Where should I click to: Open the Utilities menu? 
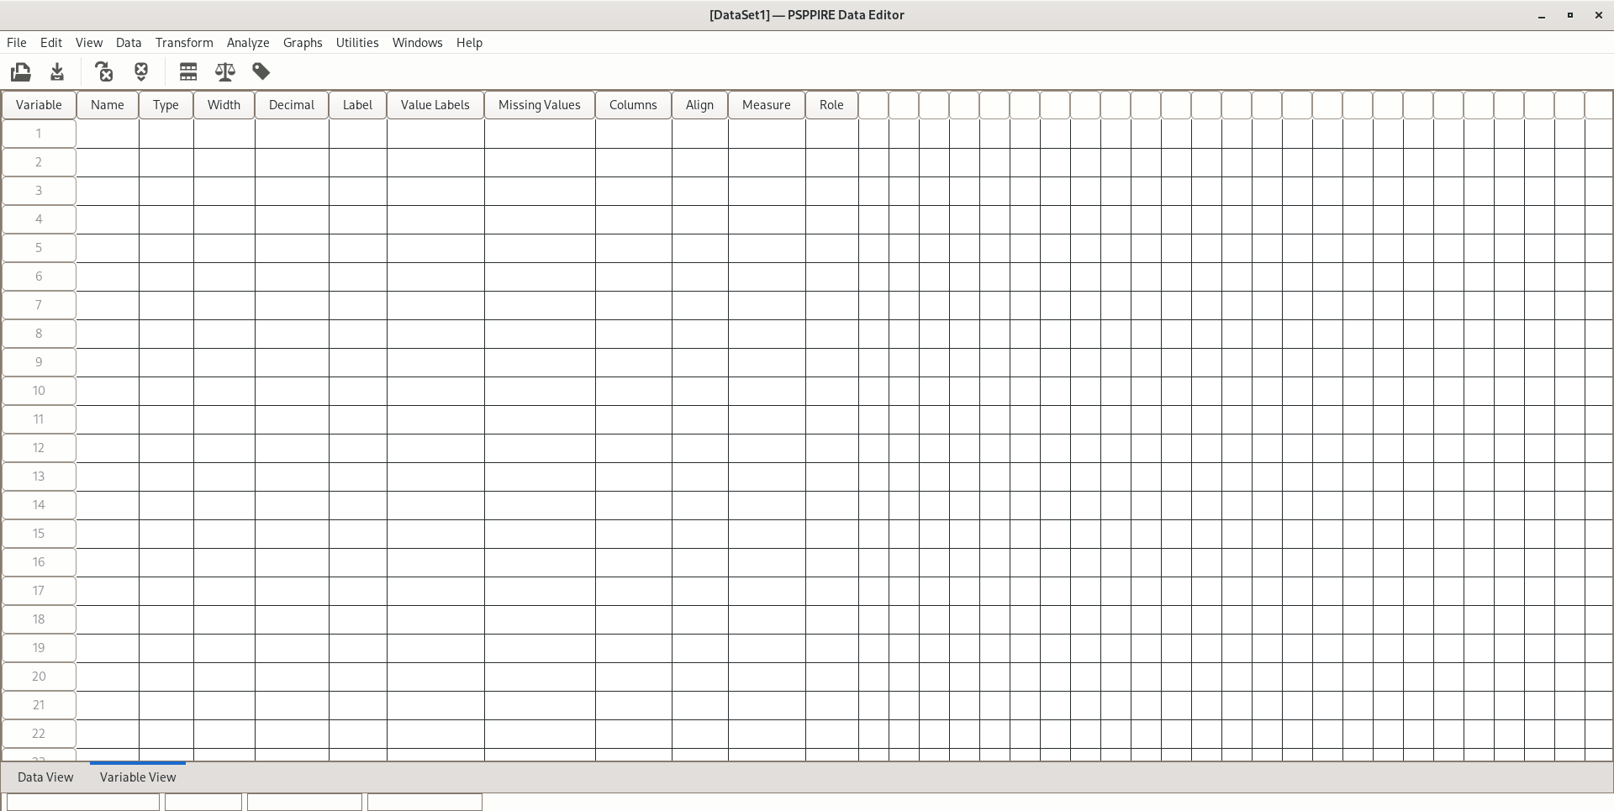click(x=357, y=43)
